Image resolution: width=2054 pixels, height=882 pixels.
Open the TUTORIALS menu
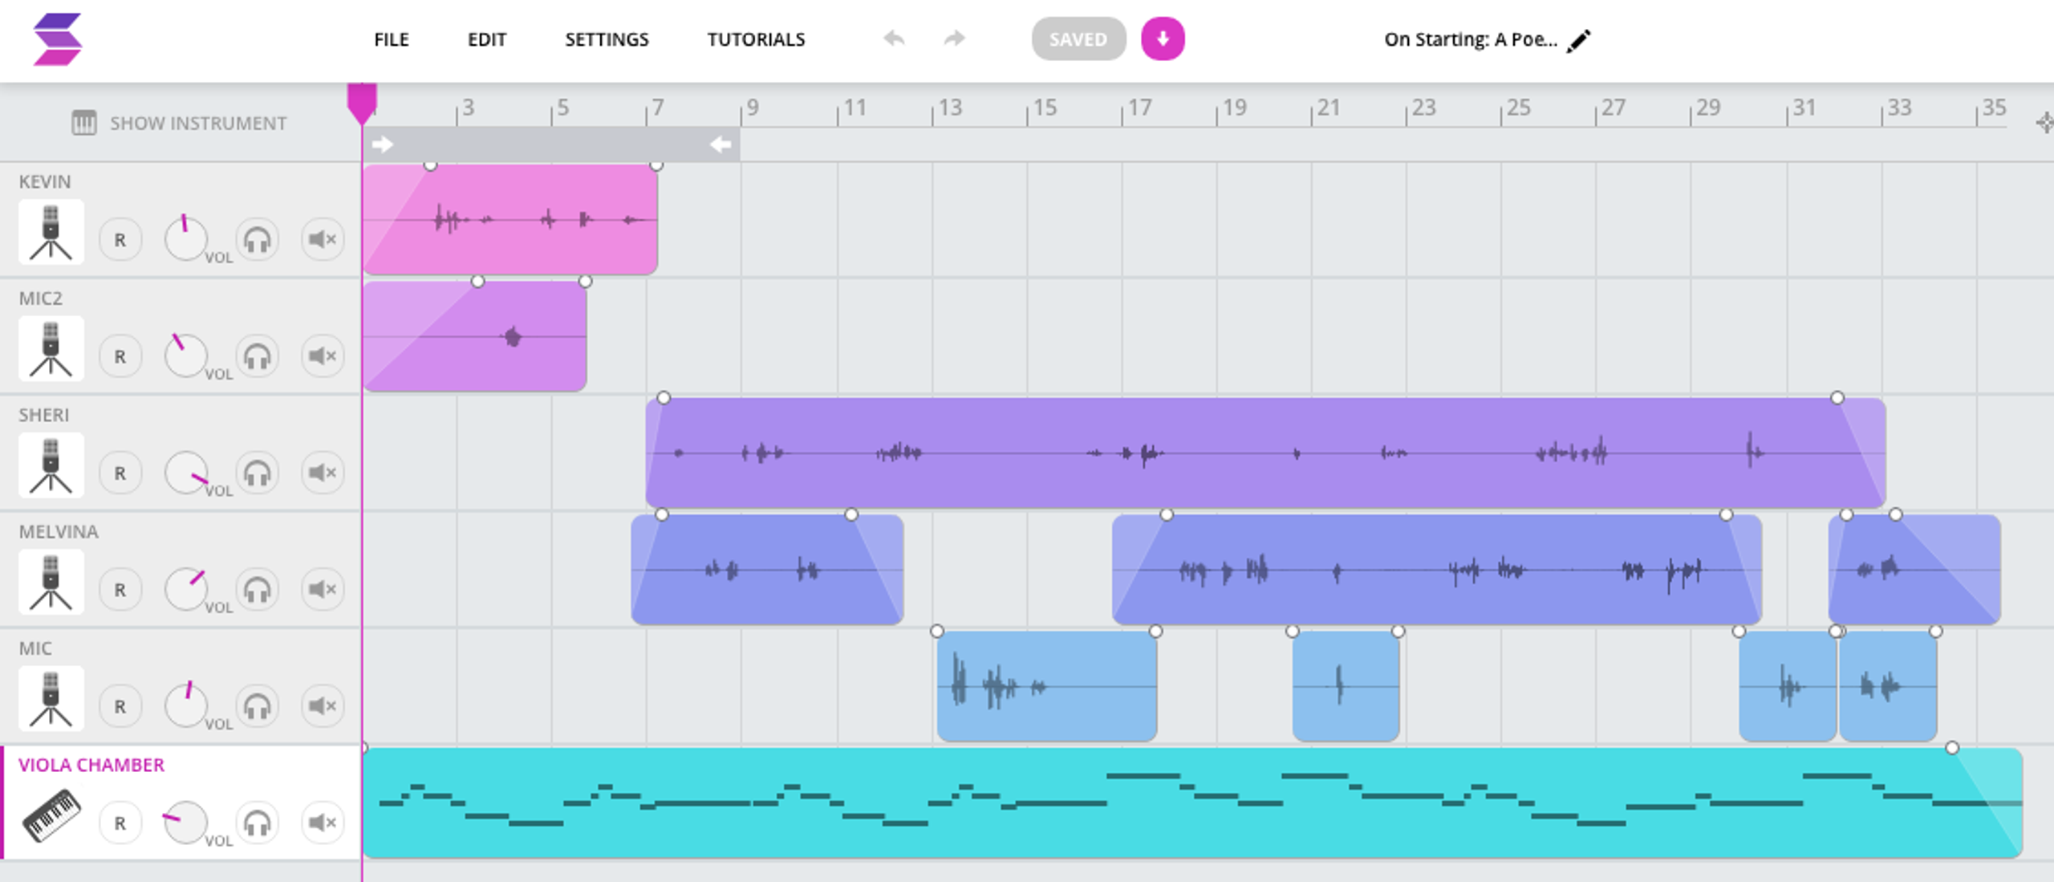[x=755, y=39]
